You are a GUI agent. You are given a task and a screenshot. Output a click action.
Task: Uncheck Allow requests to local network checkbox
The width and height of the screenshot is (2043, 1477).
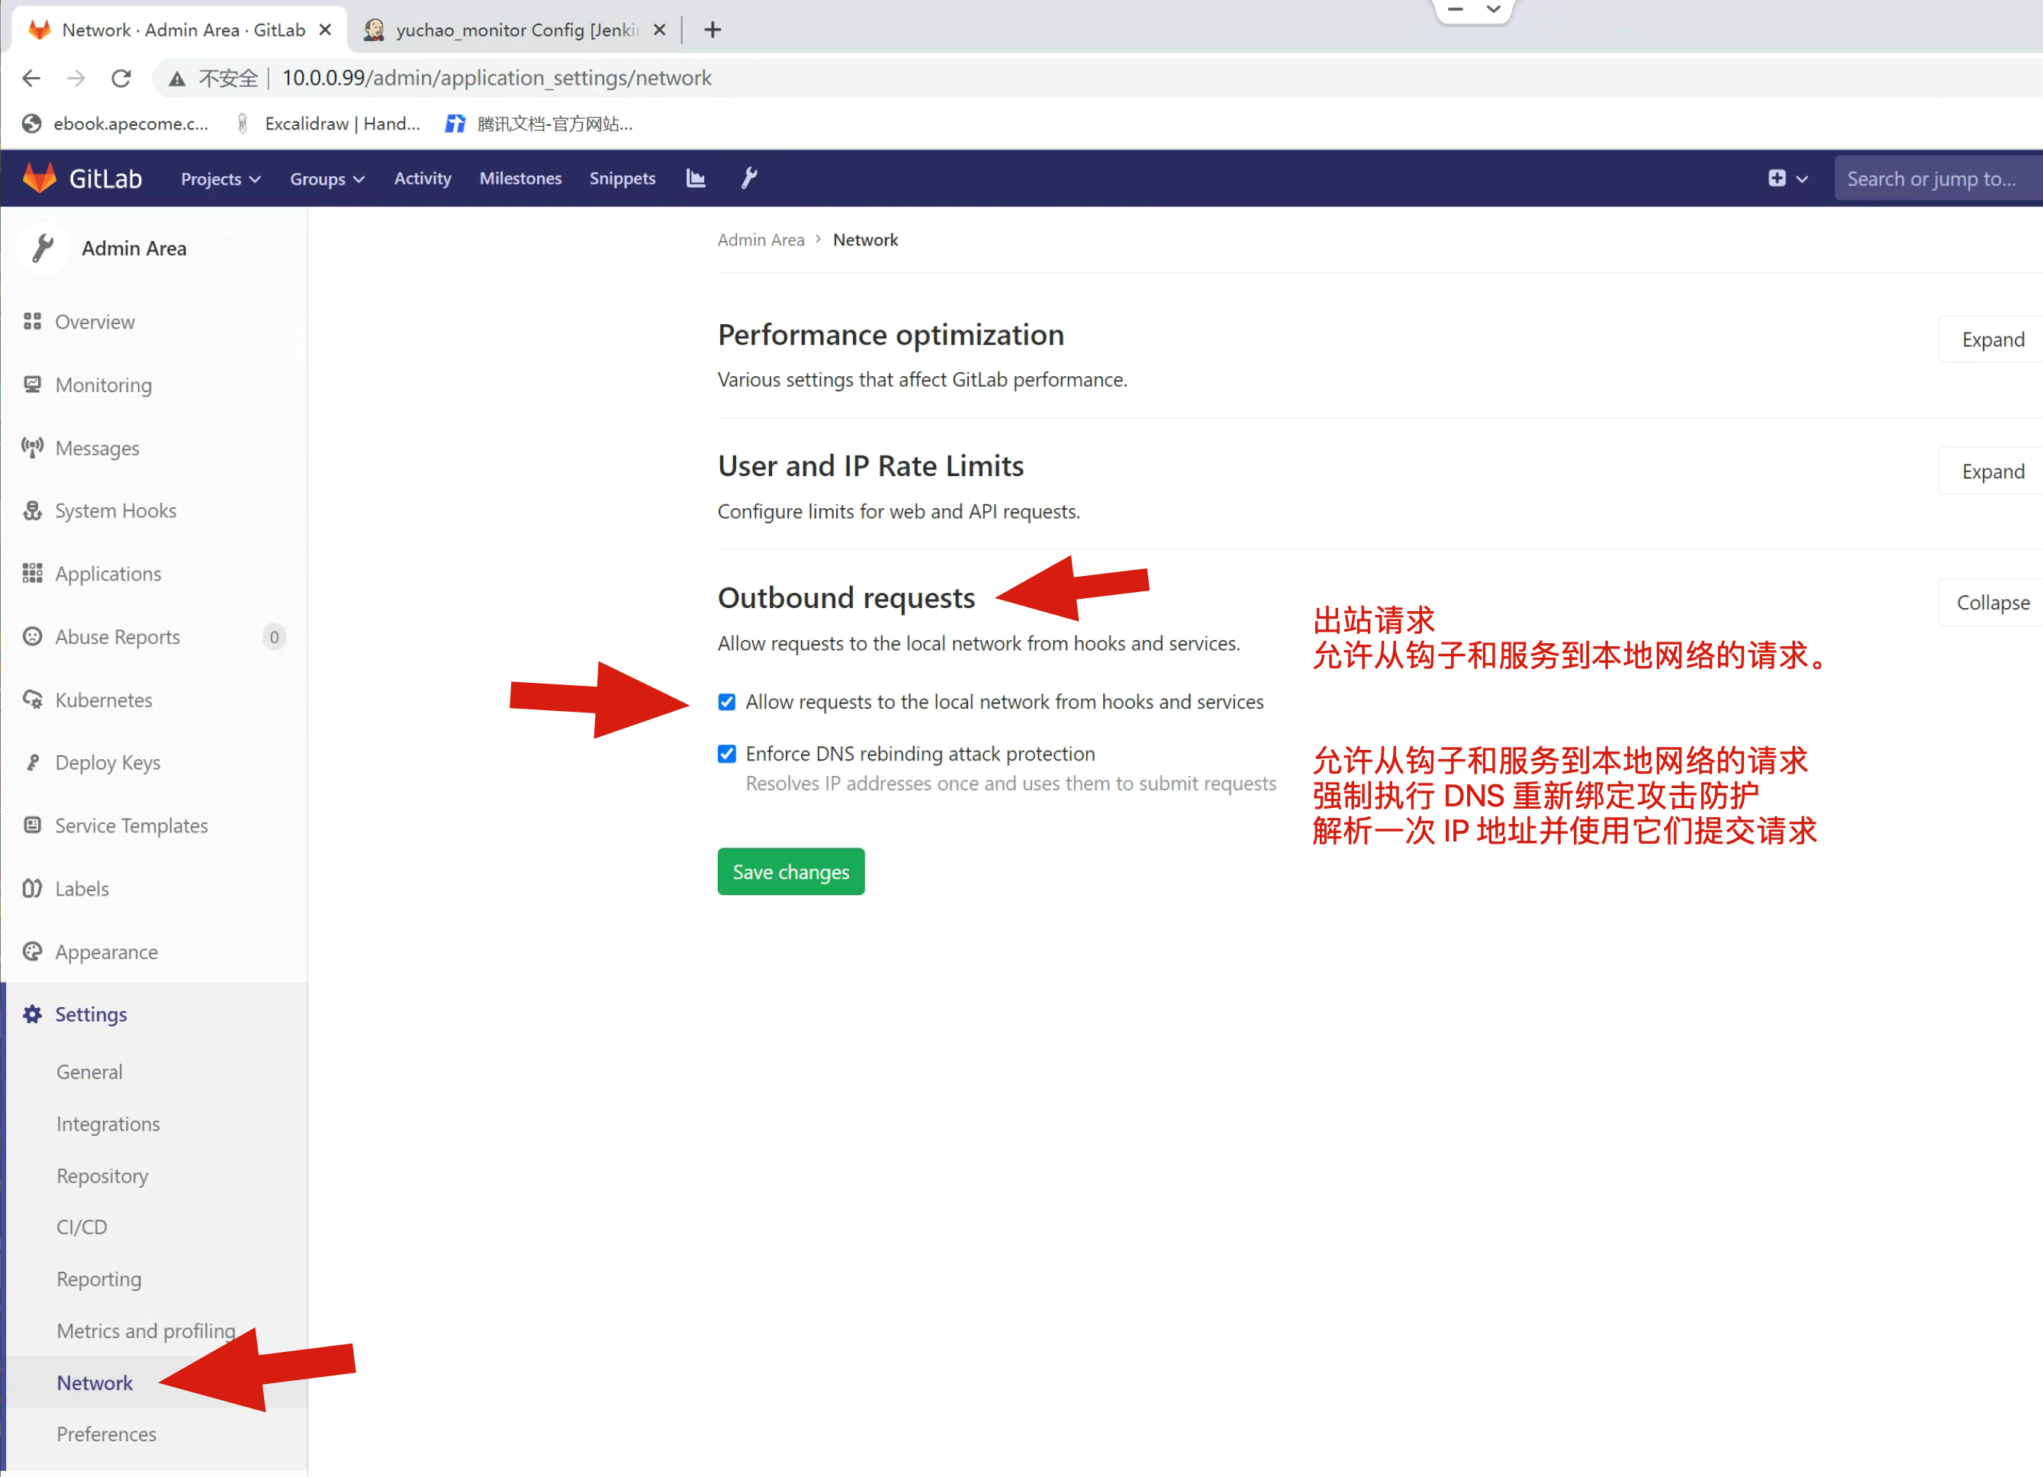tap(727, 702)
